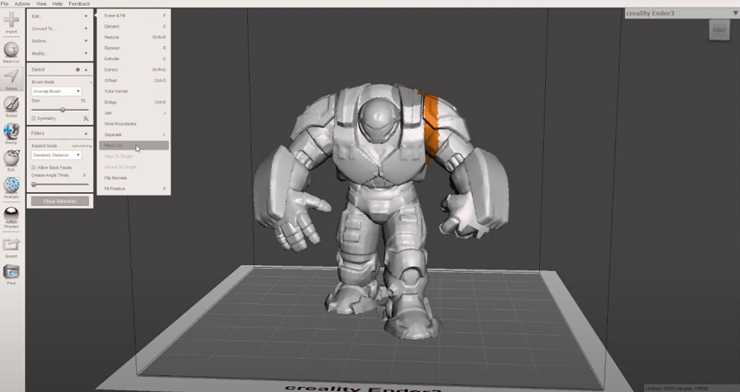Image resolution: width=740 pixels, height=392 pixels.
Task: Choose Bridge in the Edit submenu
Action: tap(134, 102)
